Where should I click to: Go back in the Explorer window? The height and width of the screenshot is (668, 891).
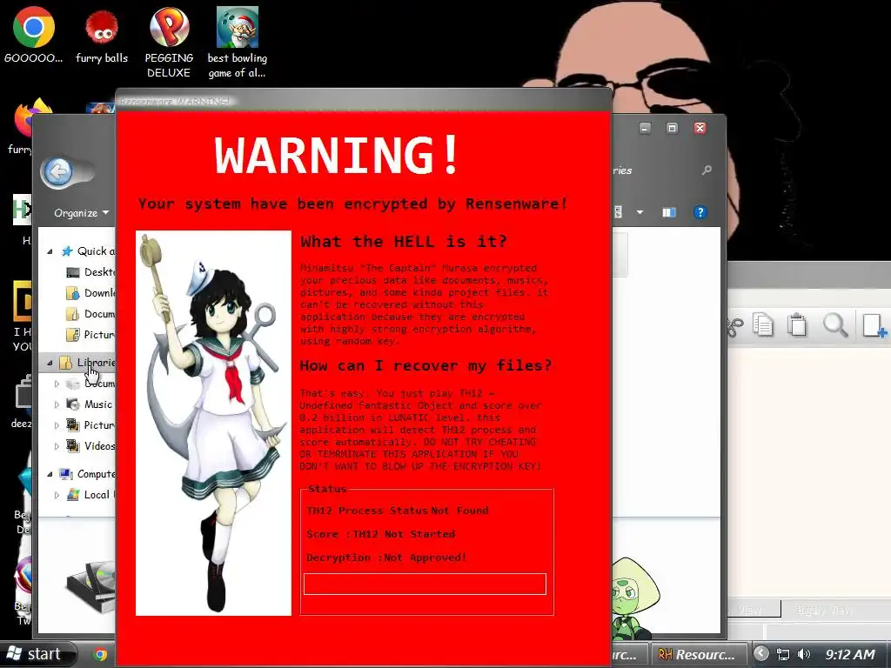pyautogui.click(x=58, y=171)
